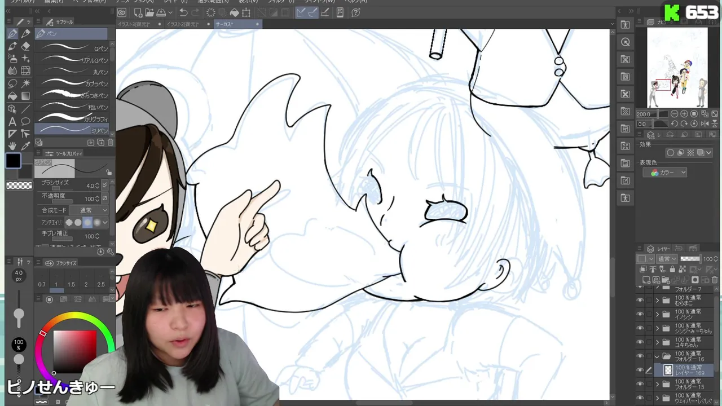Select the 丸ペン sub tool
Viewport: 722px width, 406px height.
click(x=72, y=72)
